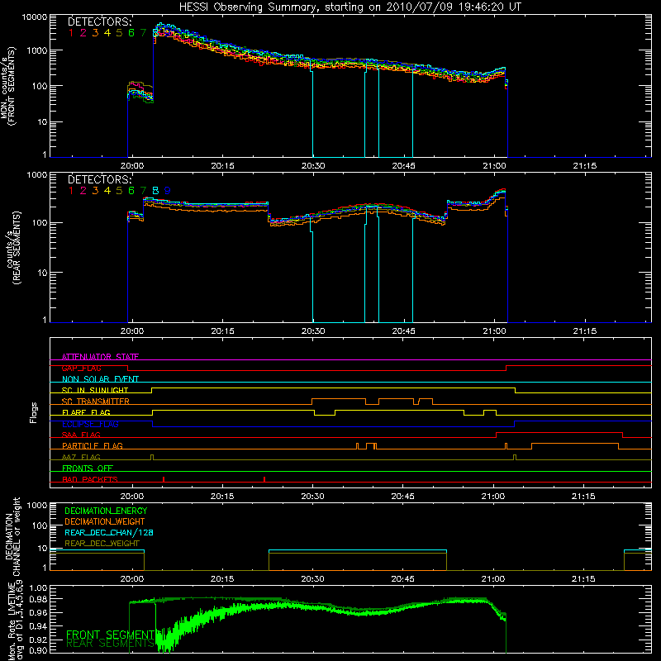Select detector number 7 in front segments legend
Screen dimensions: 661x661
(143, 33)
